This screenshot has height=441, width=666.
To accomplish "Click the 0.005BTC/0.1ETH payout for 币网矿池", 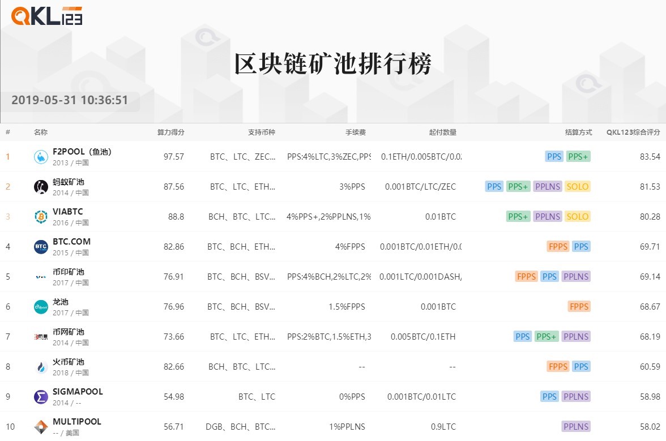I will point(423,337).
